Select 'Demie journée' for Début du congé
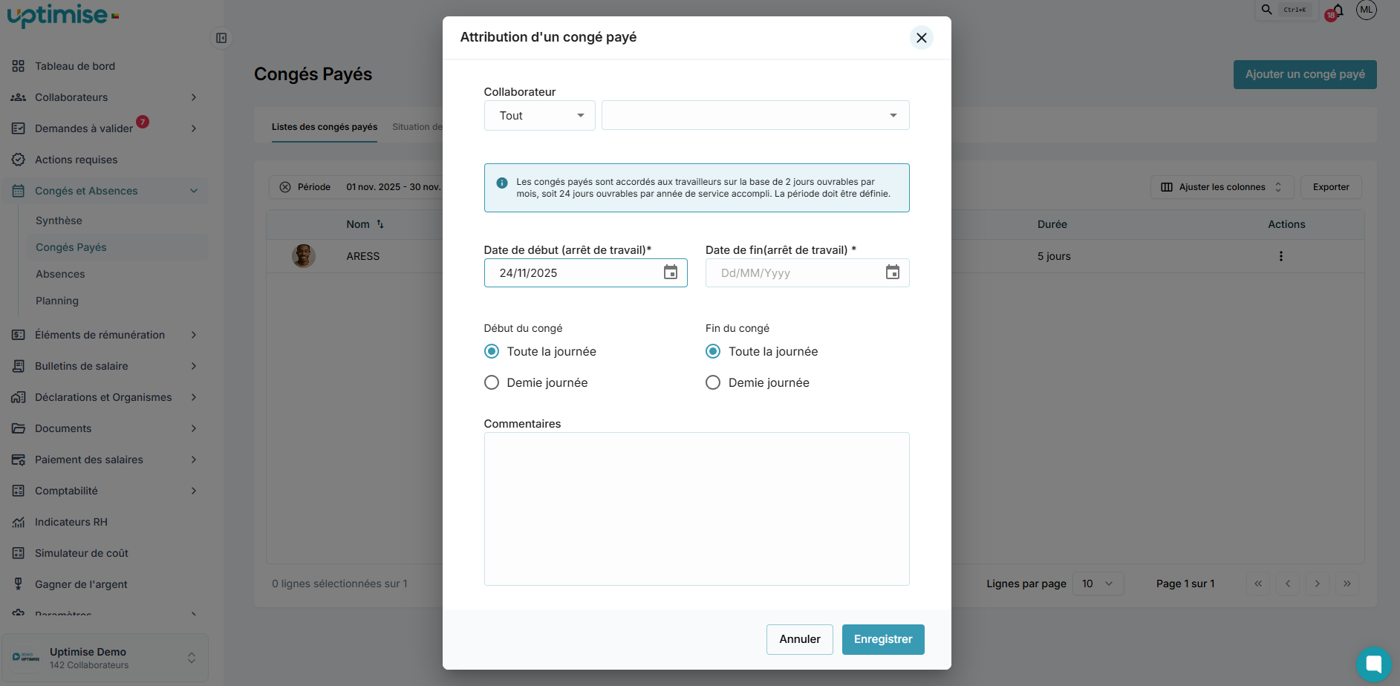Screen dimensions: 1400x686 (492, 382)
